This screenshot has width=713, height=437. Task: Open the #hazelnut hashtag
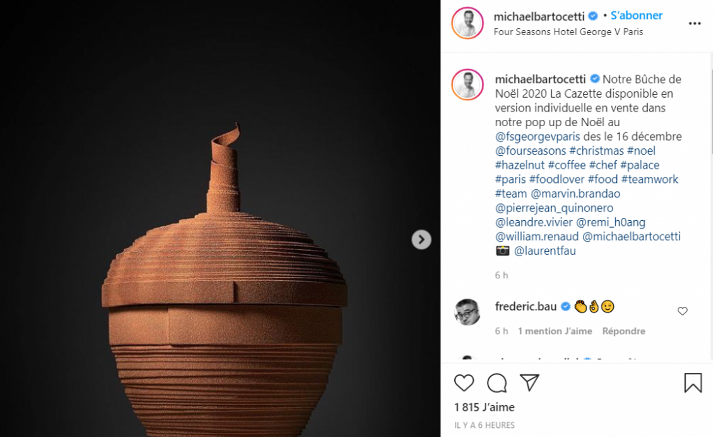coord(520,165)
